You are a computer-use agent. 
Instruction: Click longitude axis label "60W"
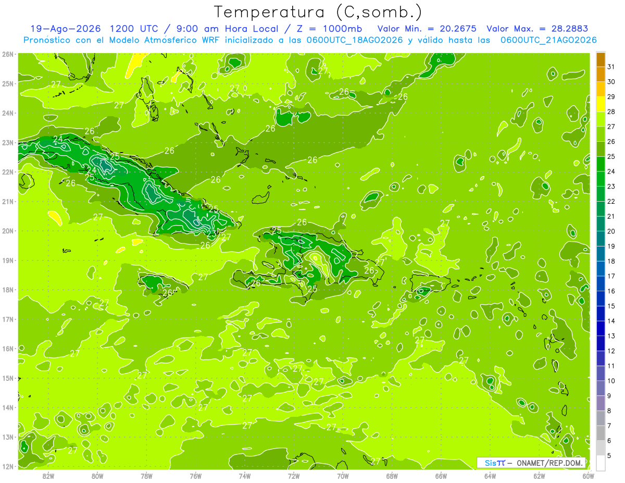tap(589, 476)
